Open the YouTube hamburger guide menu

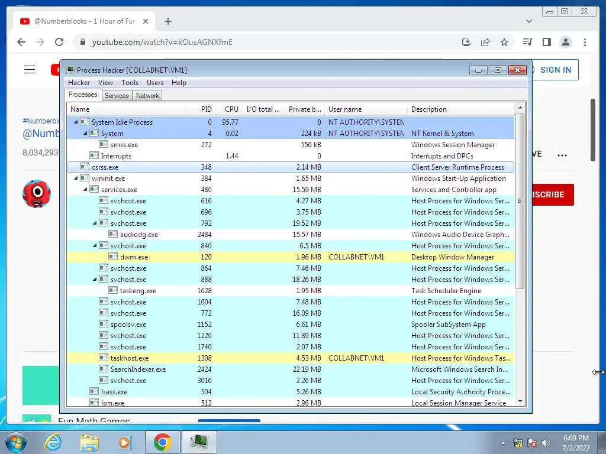click(x=30, y=70)
